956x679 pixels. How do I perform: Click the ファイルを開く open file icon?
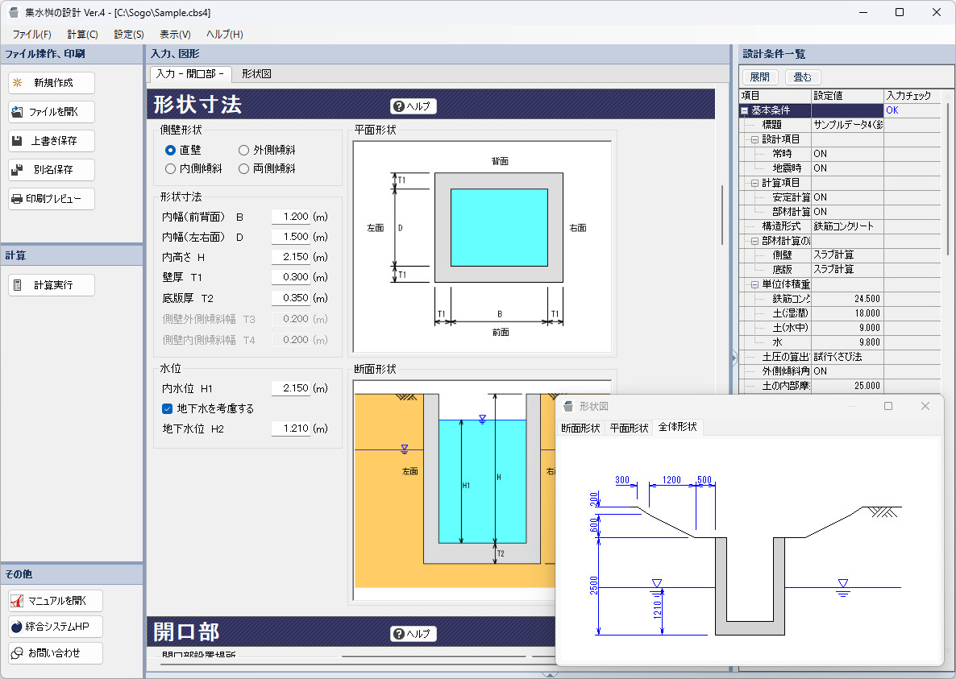[17, 112]
